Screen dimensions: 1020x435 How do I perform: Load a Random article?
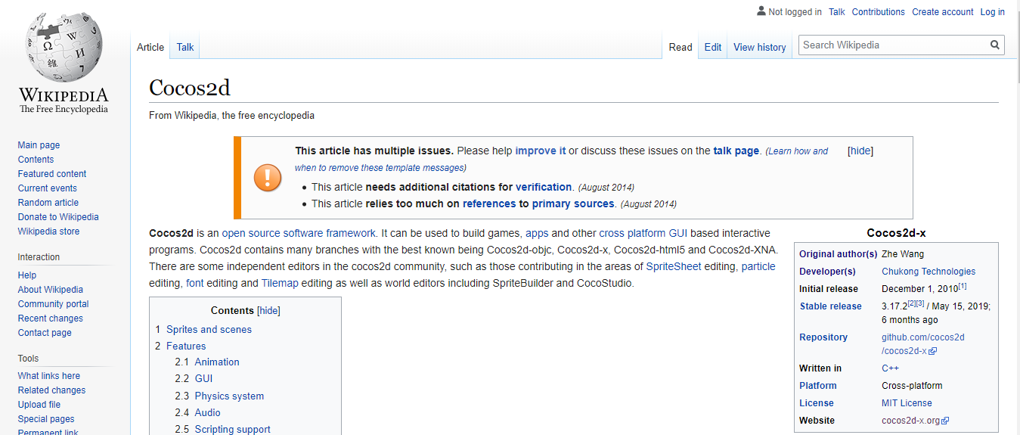[48, 203]
